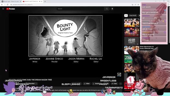Viewport: 170px width, 96px height.
Task: Click the red exclamation alert overlay icon
Action: coord(130,80)
